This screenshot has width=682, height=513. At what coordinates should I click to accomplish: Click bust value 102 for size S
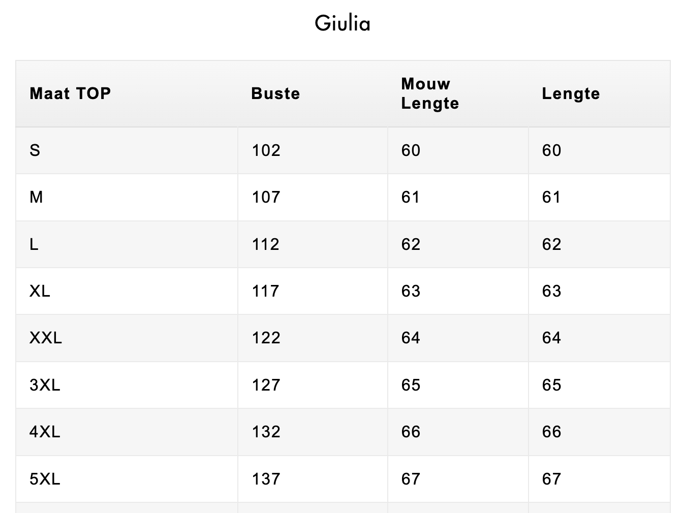click(266, 150)
